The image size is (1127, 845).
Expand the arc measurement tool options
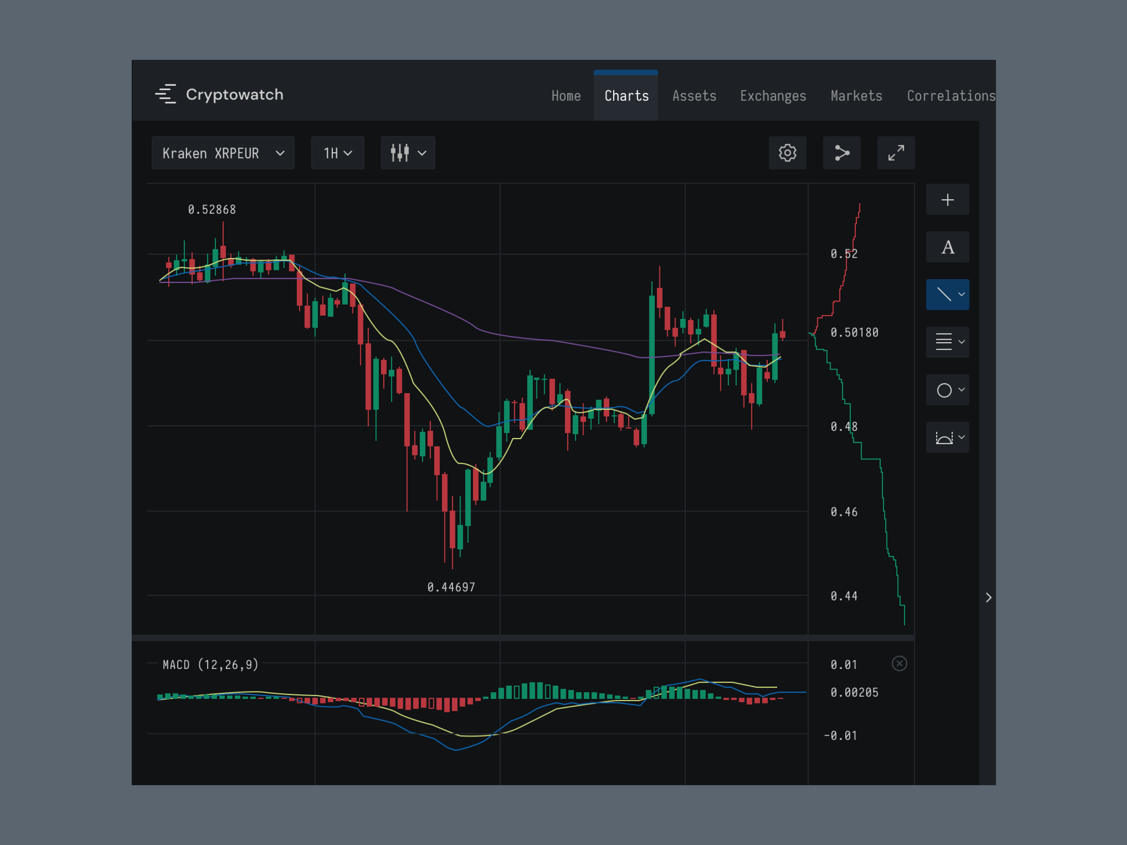[961, 438]
